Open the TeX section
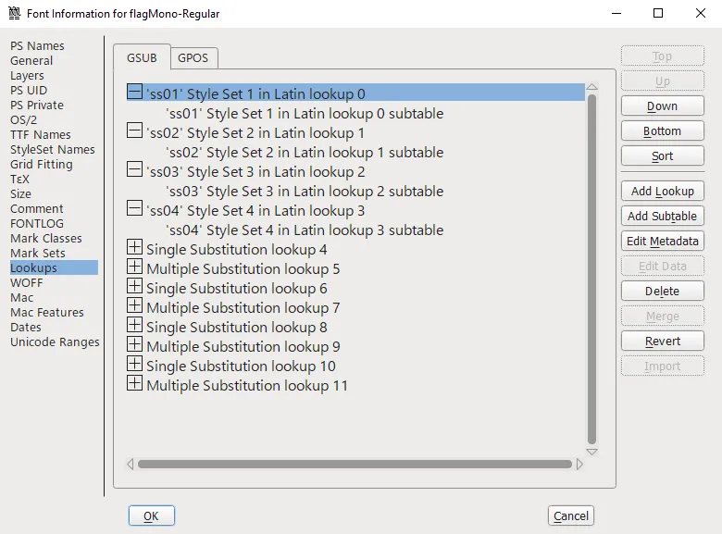Viewport: 722px width, 534px height. [19, 179]
